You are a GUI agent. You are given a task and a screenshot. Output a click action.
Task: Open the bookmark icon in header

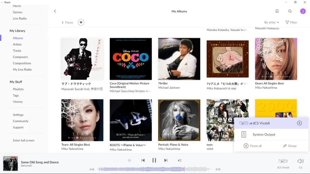tap(277, 11)
